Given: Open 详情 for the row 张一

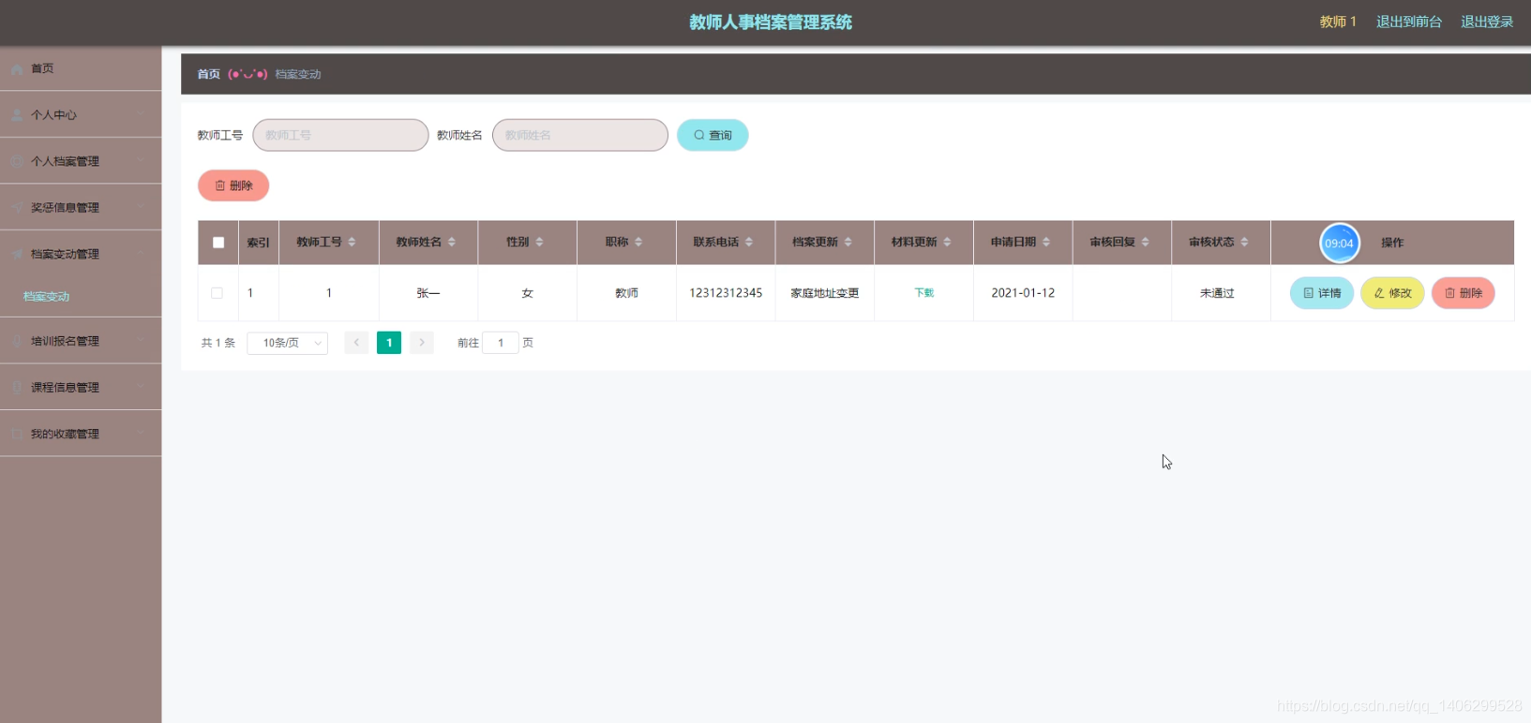Looking at the screenshot, I should (x=1322, y=293).
